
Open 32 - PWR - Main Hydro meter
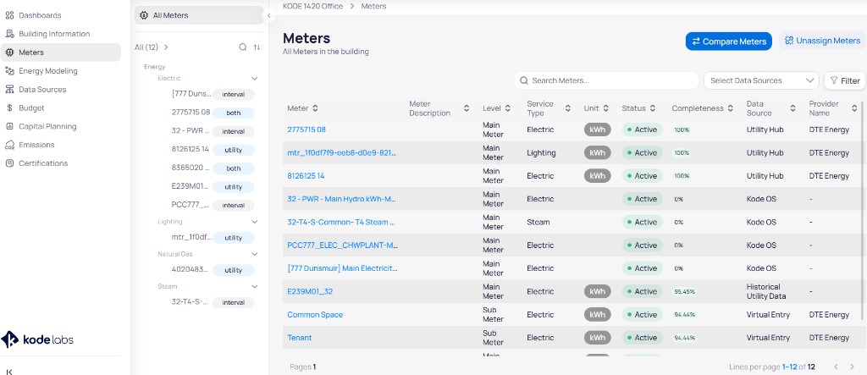pyautogui.click(x=342, y=199)
